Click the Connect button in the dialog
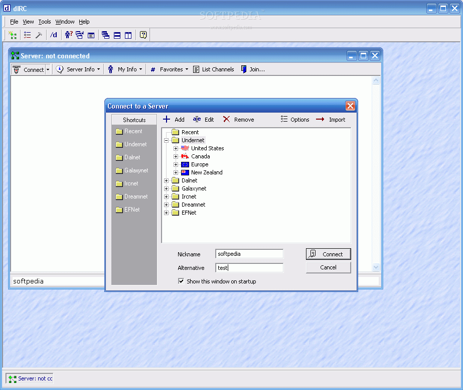The width and height of the screenshot is (463, 390). coord(329,254)
